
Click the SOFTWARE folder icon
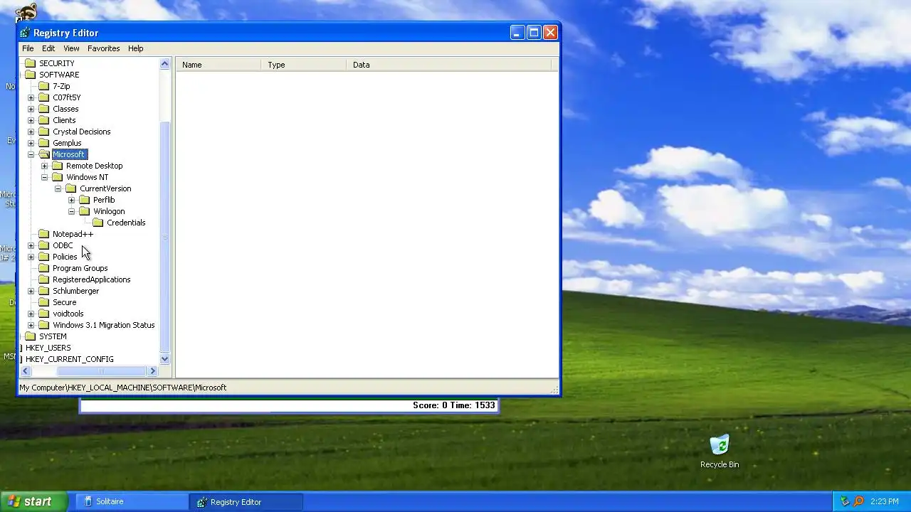30,75
